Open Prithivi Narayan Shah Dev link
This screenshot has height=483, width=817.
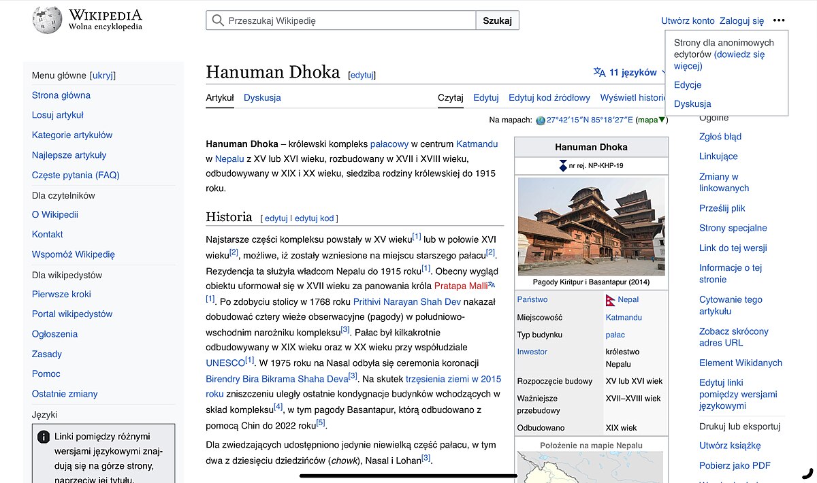(407, 301)
